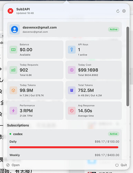This screenshot has width=133, height=173.
Task: Click 'In 49.5M / Out 4.2M' text
Action: tap(90, 95)
